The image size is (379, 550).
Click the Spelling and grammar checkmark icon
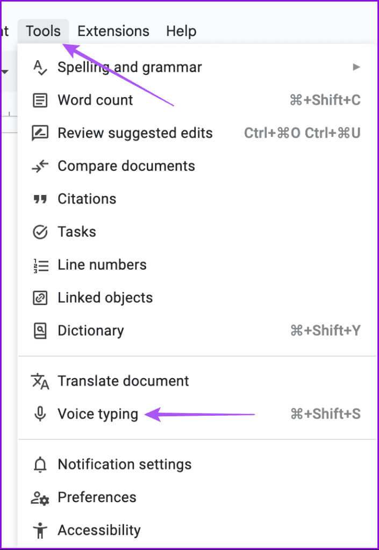point(40,67)
